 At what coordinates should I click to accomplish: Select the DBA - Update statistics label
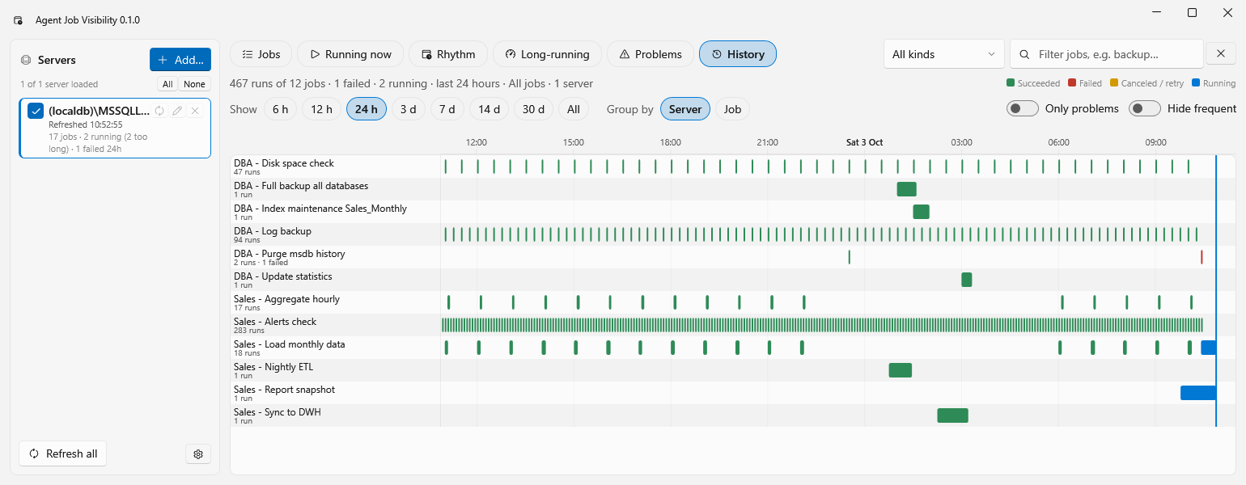pyautogui.click(x=283, y=276)
